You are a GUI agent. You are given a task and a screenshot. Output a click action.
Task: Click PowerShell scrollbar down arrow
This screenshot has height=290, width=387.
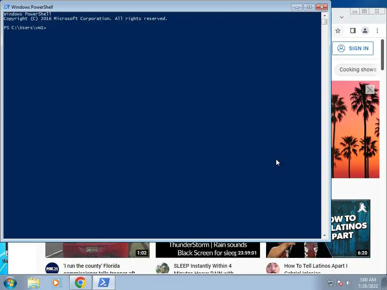[325, 236]
